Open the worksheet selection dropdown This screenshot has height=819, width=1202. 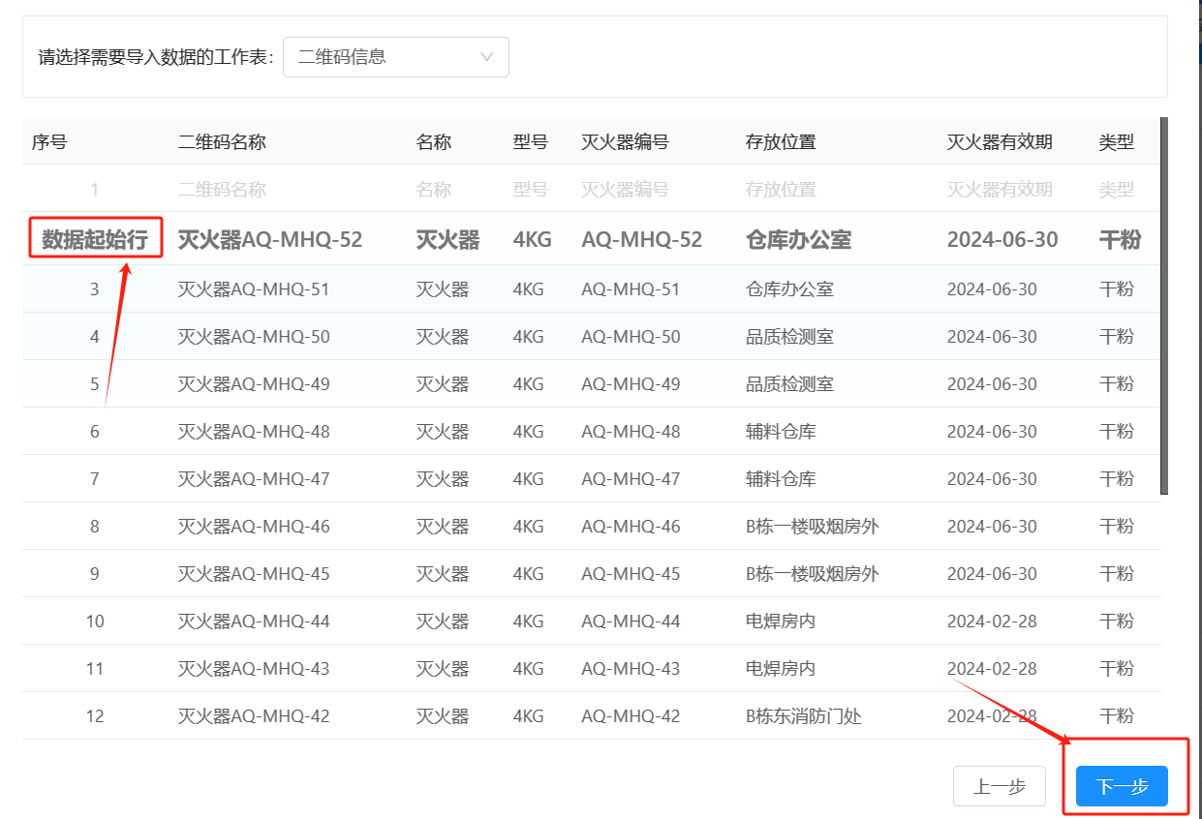[x=395, y=57]
